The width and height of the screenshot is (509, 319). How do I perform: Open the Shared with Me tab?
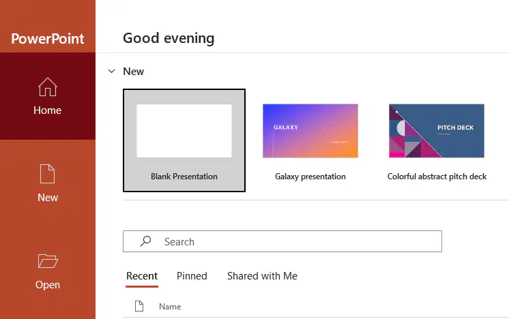click(x=262, y=276)
